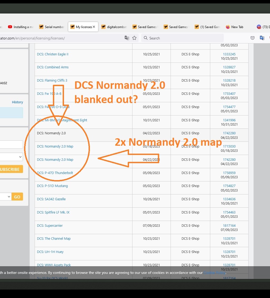Switch to the Serial number tab
The width and height of the screenshot is (270, 298).
tap(52, 27)
